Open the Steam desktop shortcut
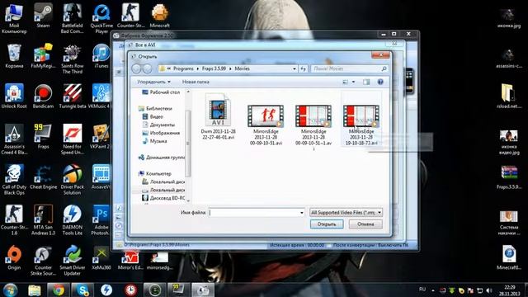Screen dimensions: 528x297 pyautogui.click(x=43, y=16)
